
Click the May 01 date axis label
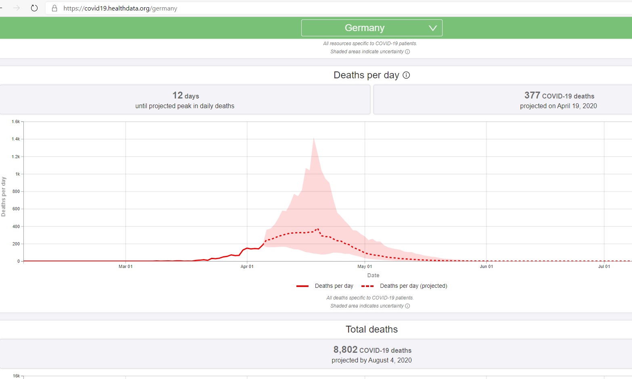point(365,266)
